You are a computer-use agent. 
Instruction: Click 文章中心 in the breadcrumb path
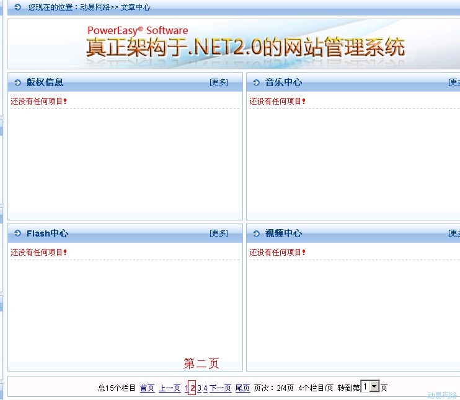(x=135, y=7)
